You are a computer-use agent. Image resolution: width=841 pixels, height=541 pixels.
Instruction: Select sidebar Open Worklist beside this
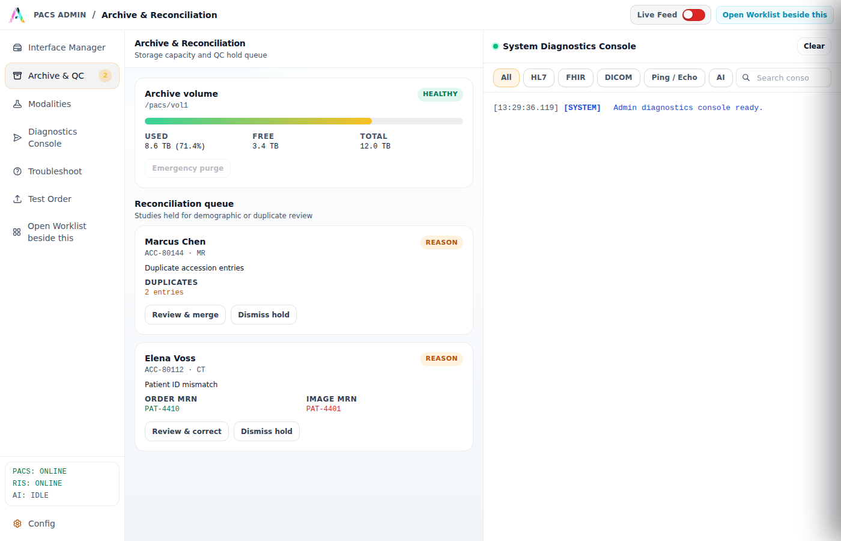tap(62, 232)
